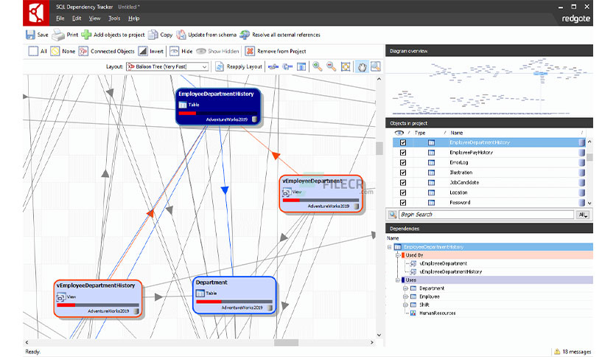
Task: Uncheck the Location checkbox
Action: (403, 193)
